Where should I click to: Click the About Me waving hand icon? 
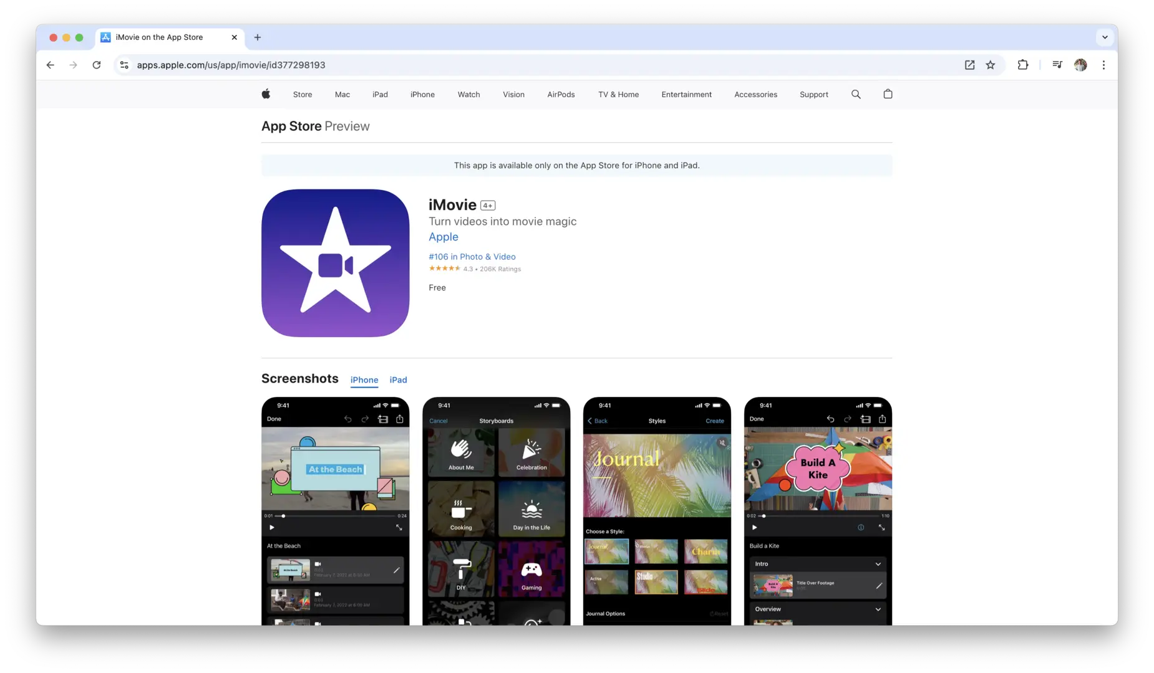coord(461,449)
